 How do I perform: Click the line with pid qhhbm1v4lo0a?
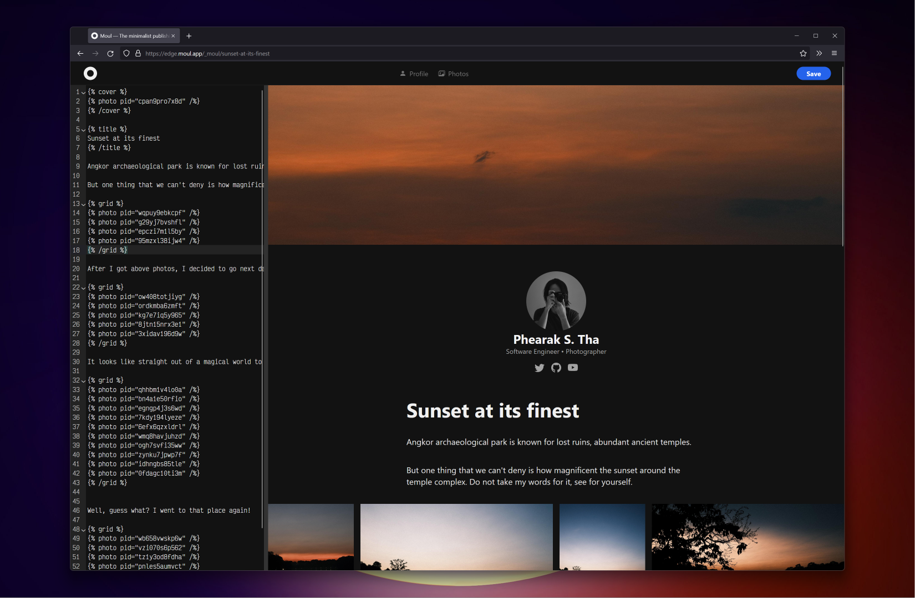pos(144,390)
